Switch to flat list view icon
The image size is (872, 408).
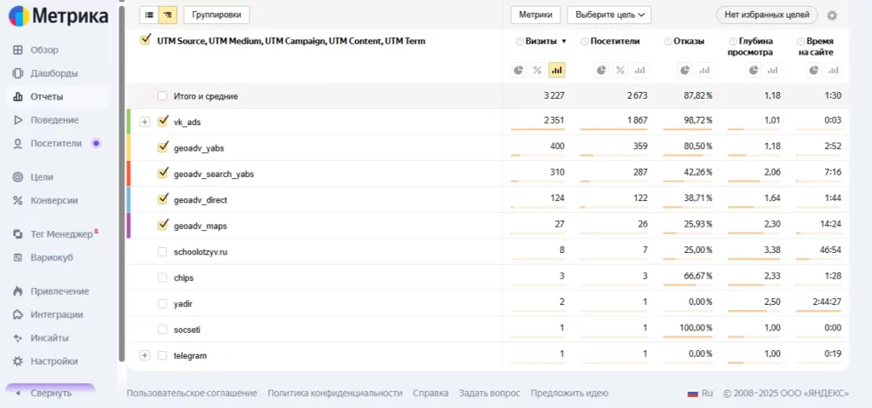pyautogui.click(x=149, y=14)
